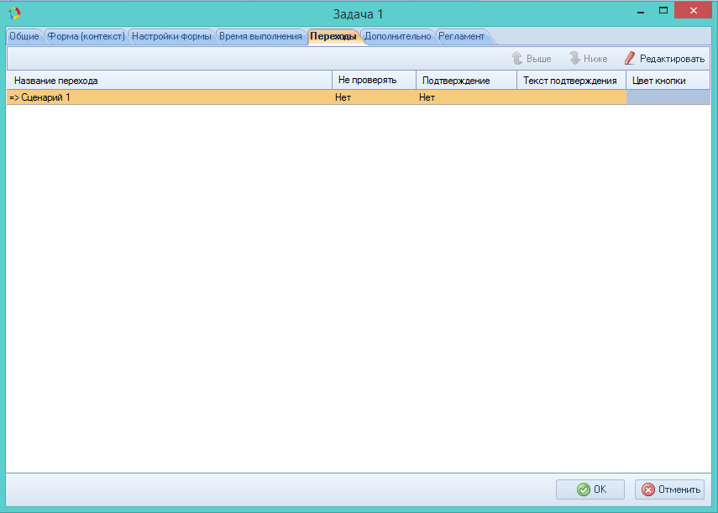Click the Не проверять column header
This screenshot has width=718, height=513.
374,81
